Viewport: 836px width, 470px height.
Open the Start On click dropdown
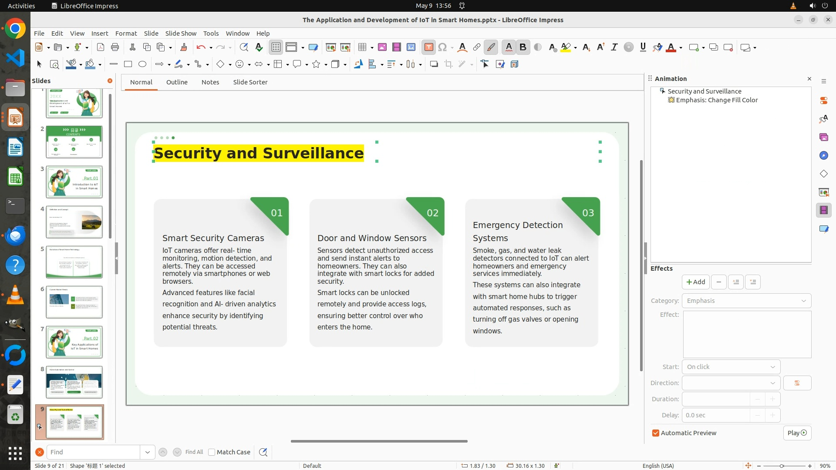click(x=731, y=367)
